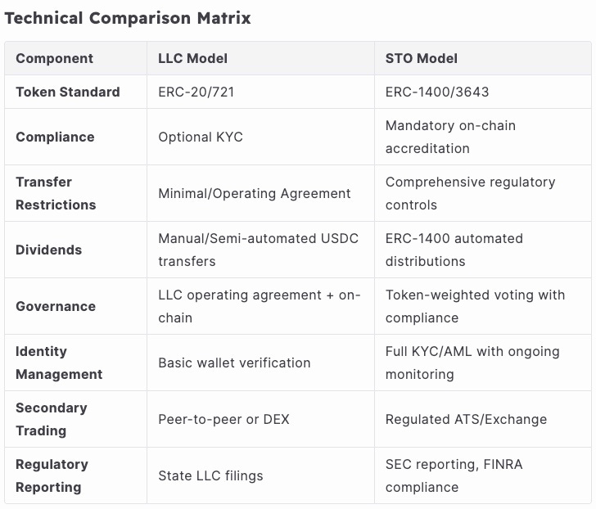
Task: Click the Component column header
Action: [x=54, y=58]
